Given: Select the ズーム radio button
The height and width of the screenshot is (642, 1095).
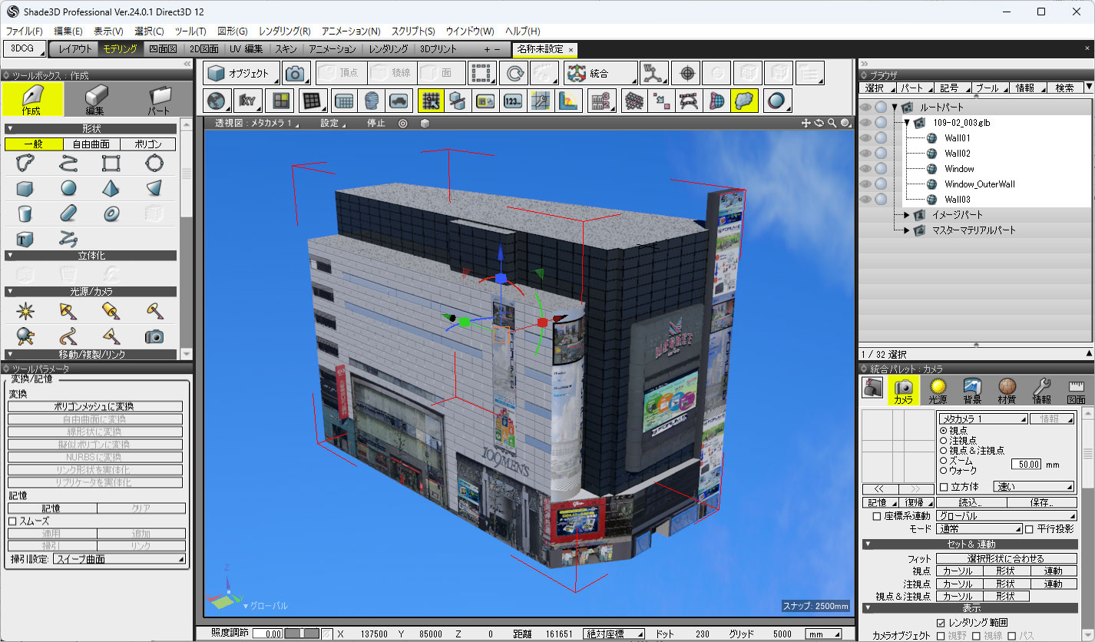Looking at the screenshot, I should tap(944, 461).
